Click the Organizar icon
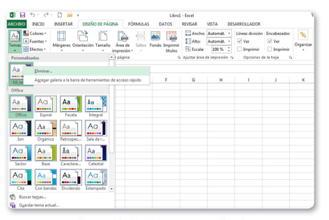 [x=303, y=35]
